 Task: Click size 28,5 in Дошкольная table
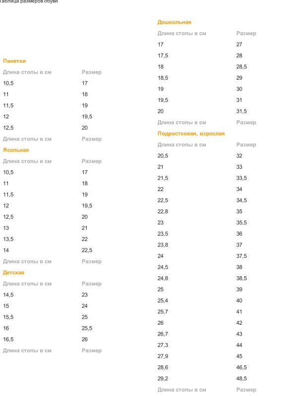click(241, 67)
